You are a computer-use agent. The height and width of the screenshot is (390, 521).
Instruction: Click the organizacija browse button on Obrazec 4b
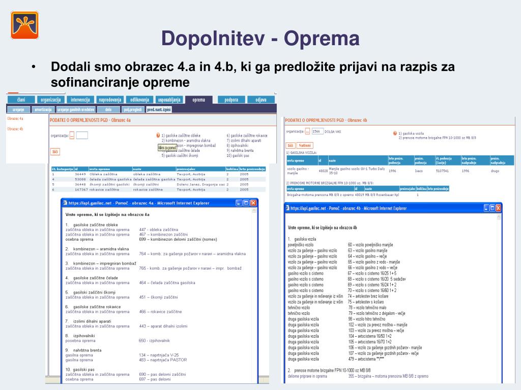point(307,132)
